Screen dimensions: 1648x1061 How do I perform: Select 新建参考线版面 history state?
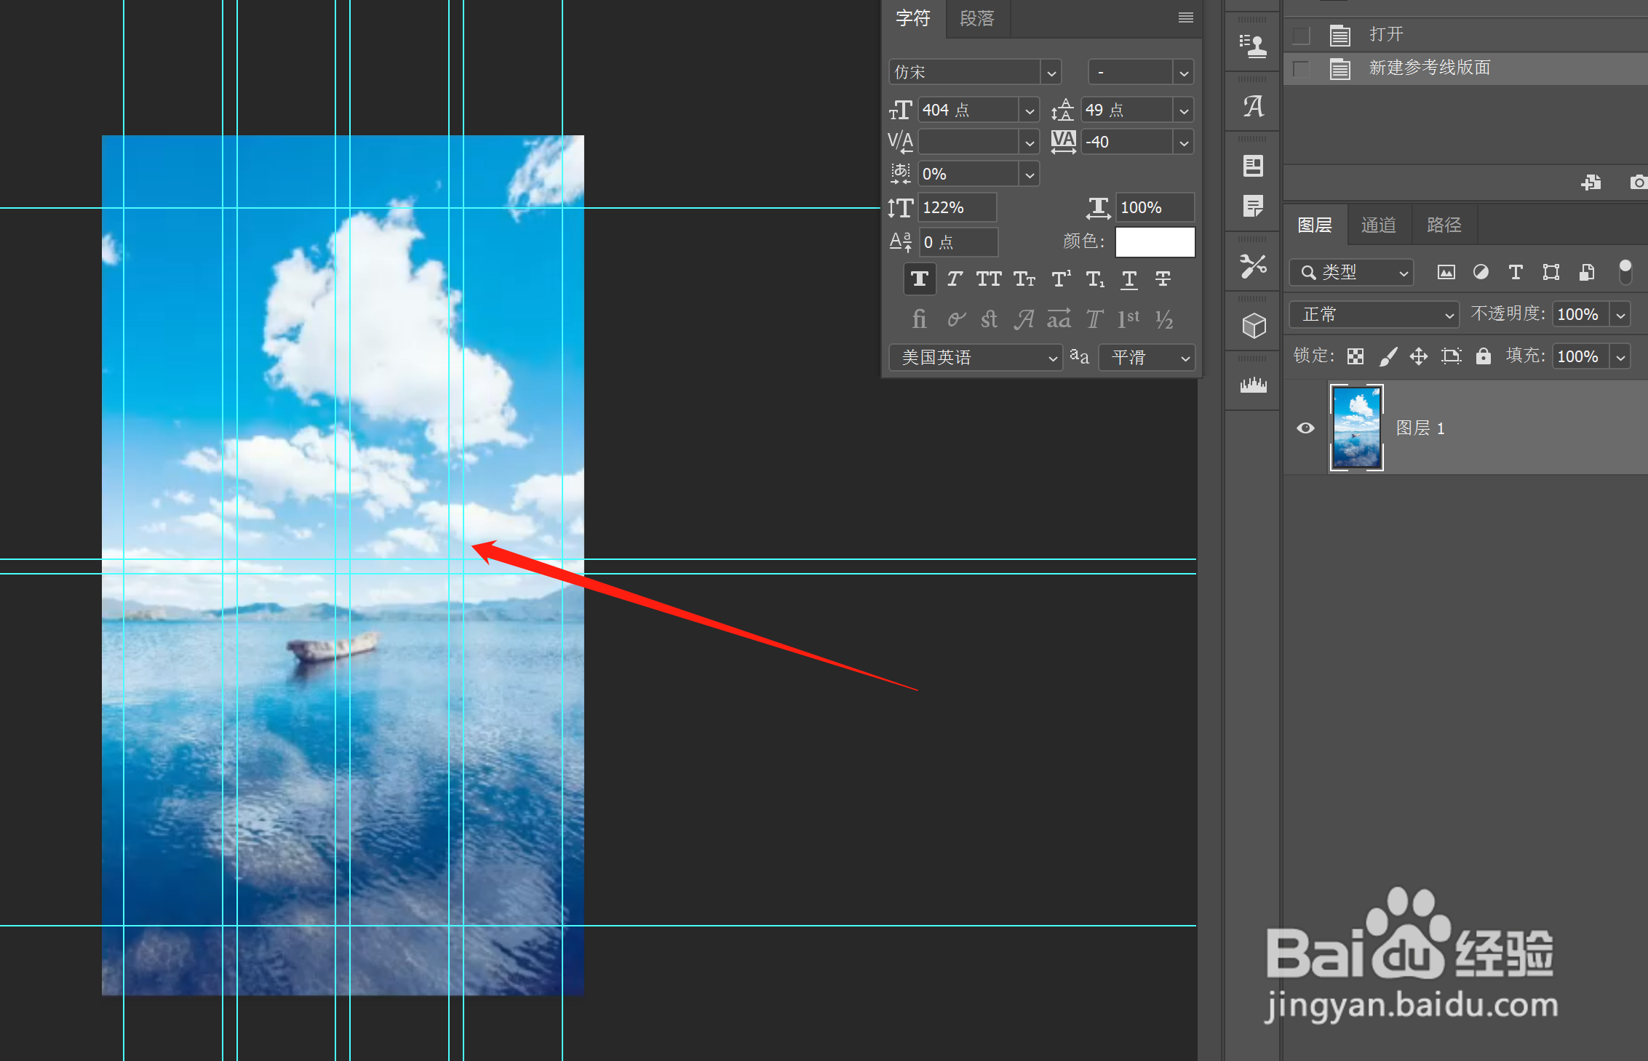pyautogui.click(x=1429, y=68)
